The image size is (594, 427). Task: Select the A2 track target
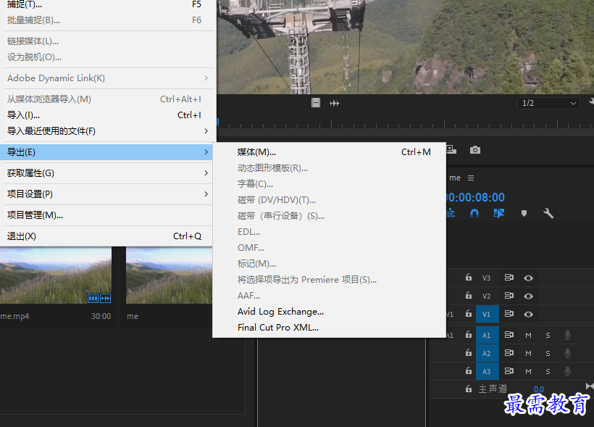tap(488, 354)
